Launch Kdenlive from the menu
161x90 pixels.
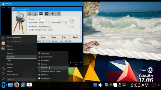pyautogui.click(x=53, y=67)
